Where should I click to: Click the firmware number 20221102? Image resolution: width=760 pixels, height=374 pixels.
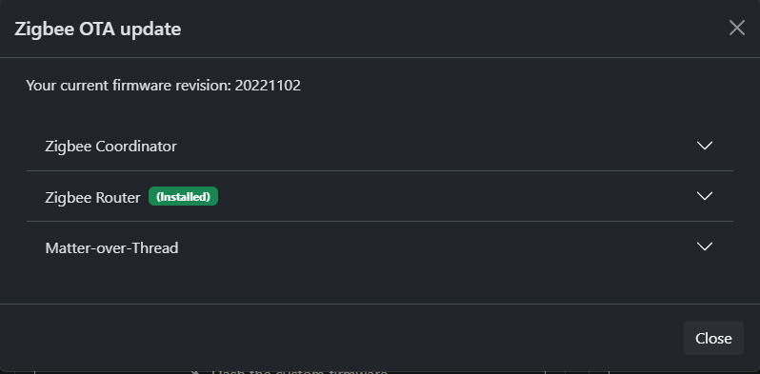[268, 86]
